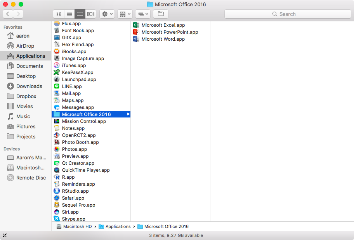Open aaron home folder in sidebar

click(26, 36)
